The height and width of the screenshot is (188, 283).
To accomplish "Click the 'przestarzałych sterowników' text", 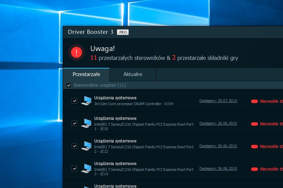I will 132,58.
